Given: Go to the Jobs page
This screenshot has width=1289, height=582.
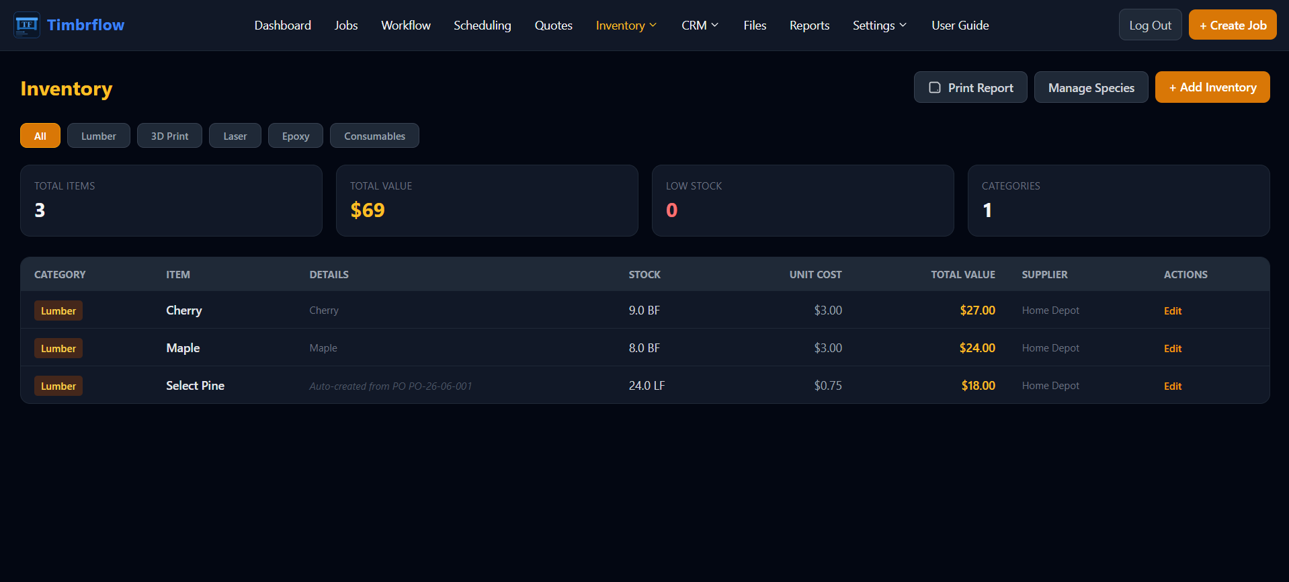Looking at the screenshot, I should click(x=346, y=26).
